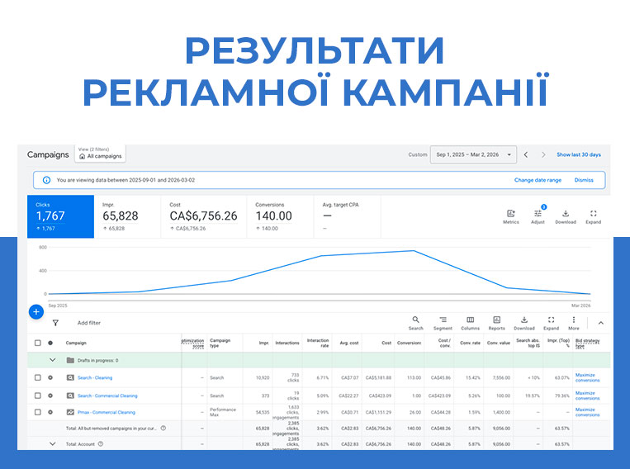Expand the Total Account row
630x469 pixels.
click(53, 444)
